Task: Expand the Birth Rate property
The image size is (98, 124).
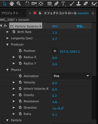Action: [x=7, y=32]
